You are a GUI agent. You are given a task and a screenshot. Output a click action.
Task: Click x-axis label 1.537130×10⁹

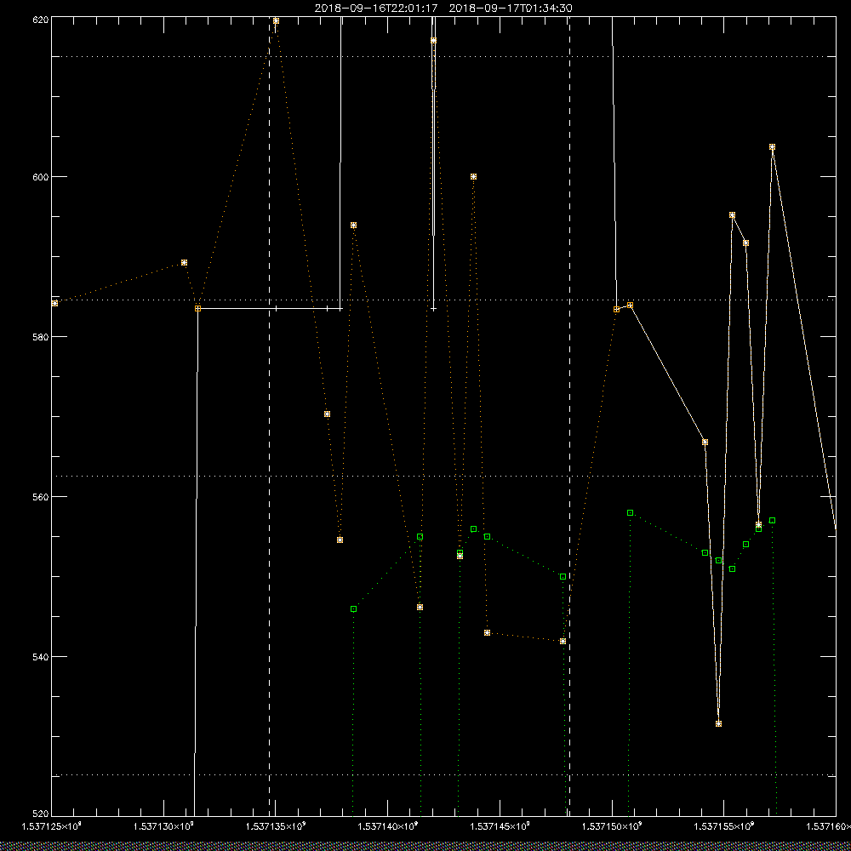click(x=164, y=826)
